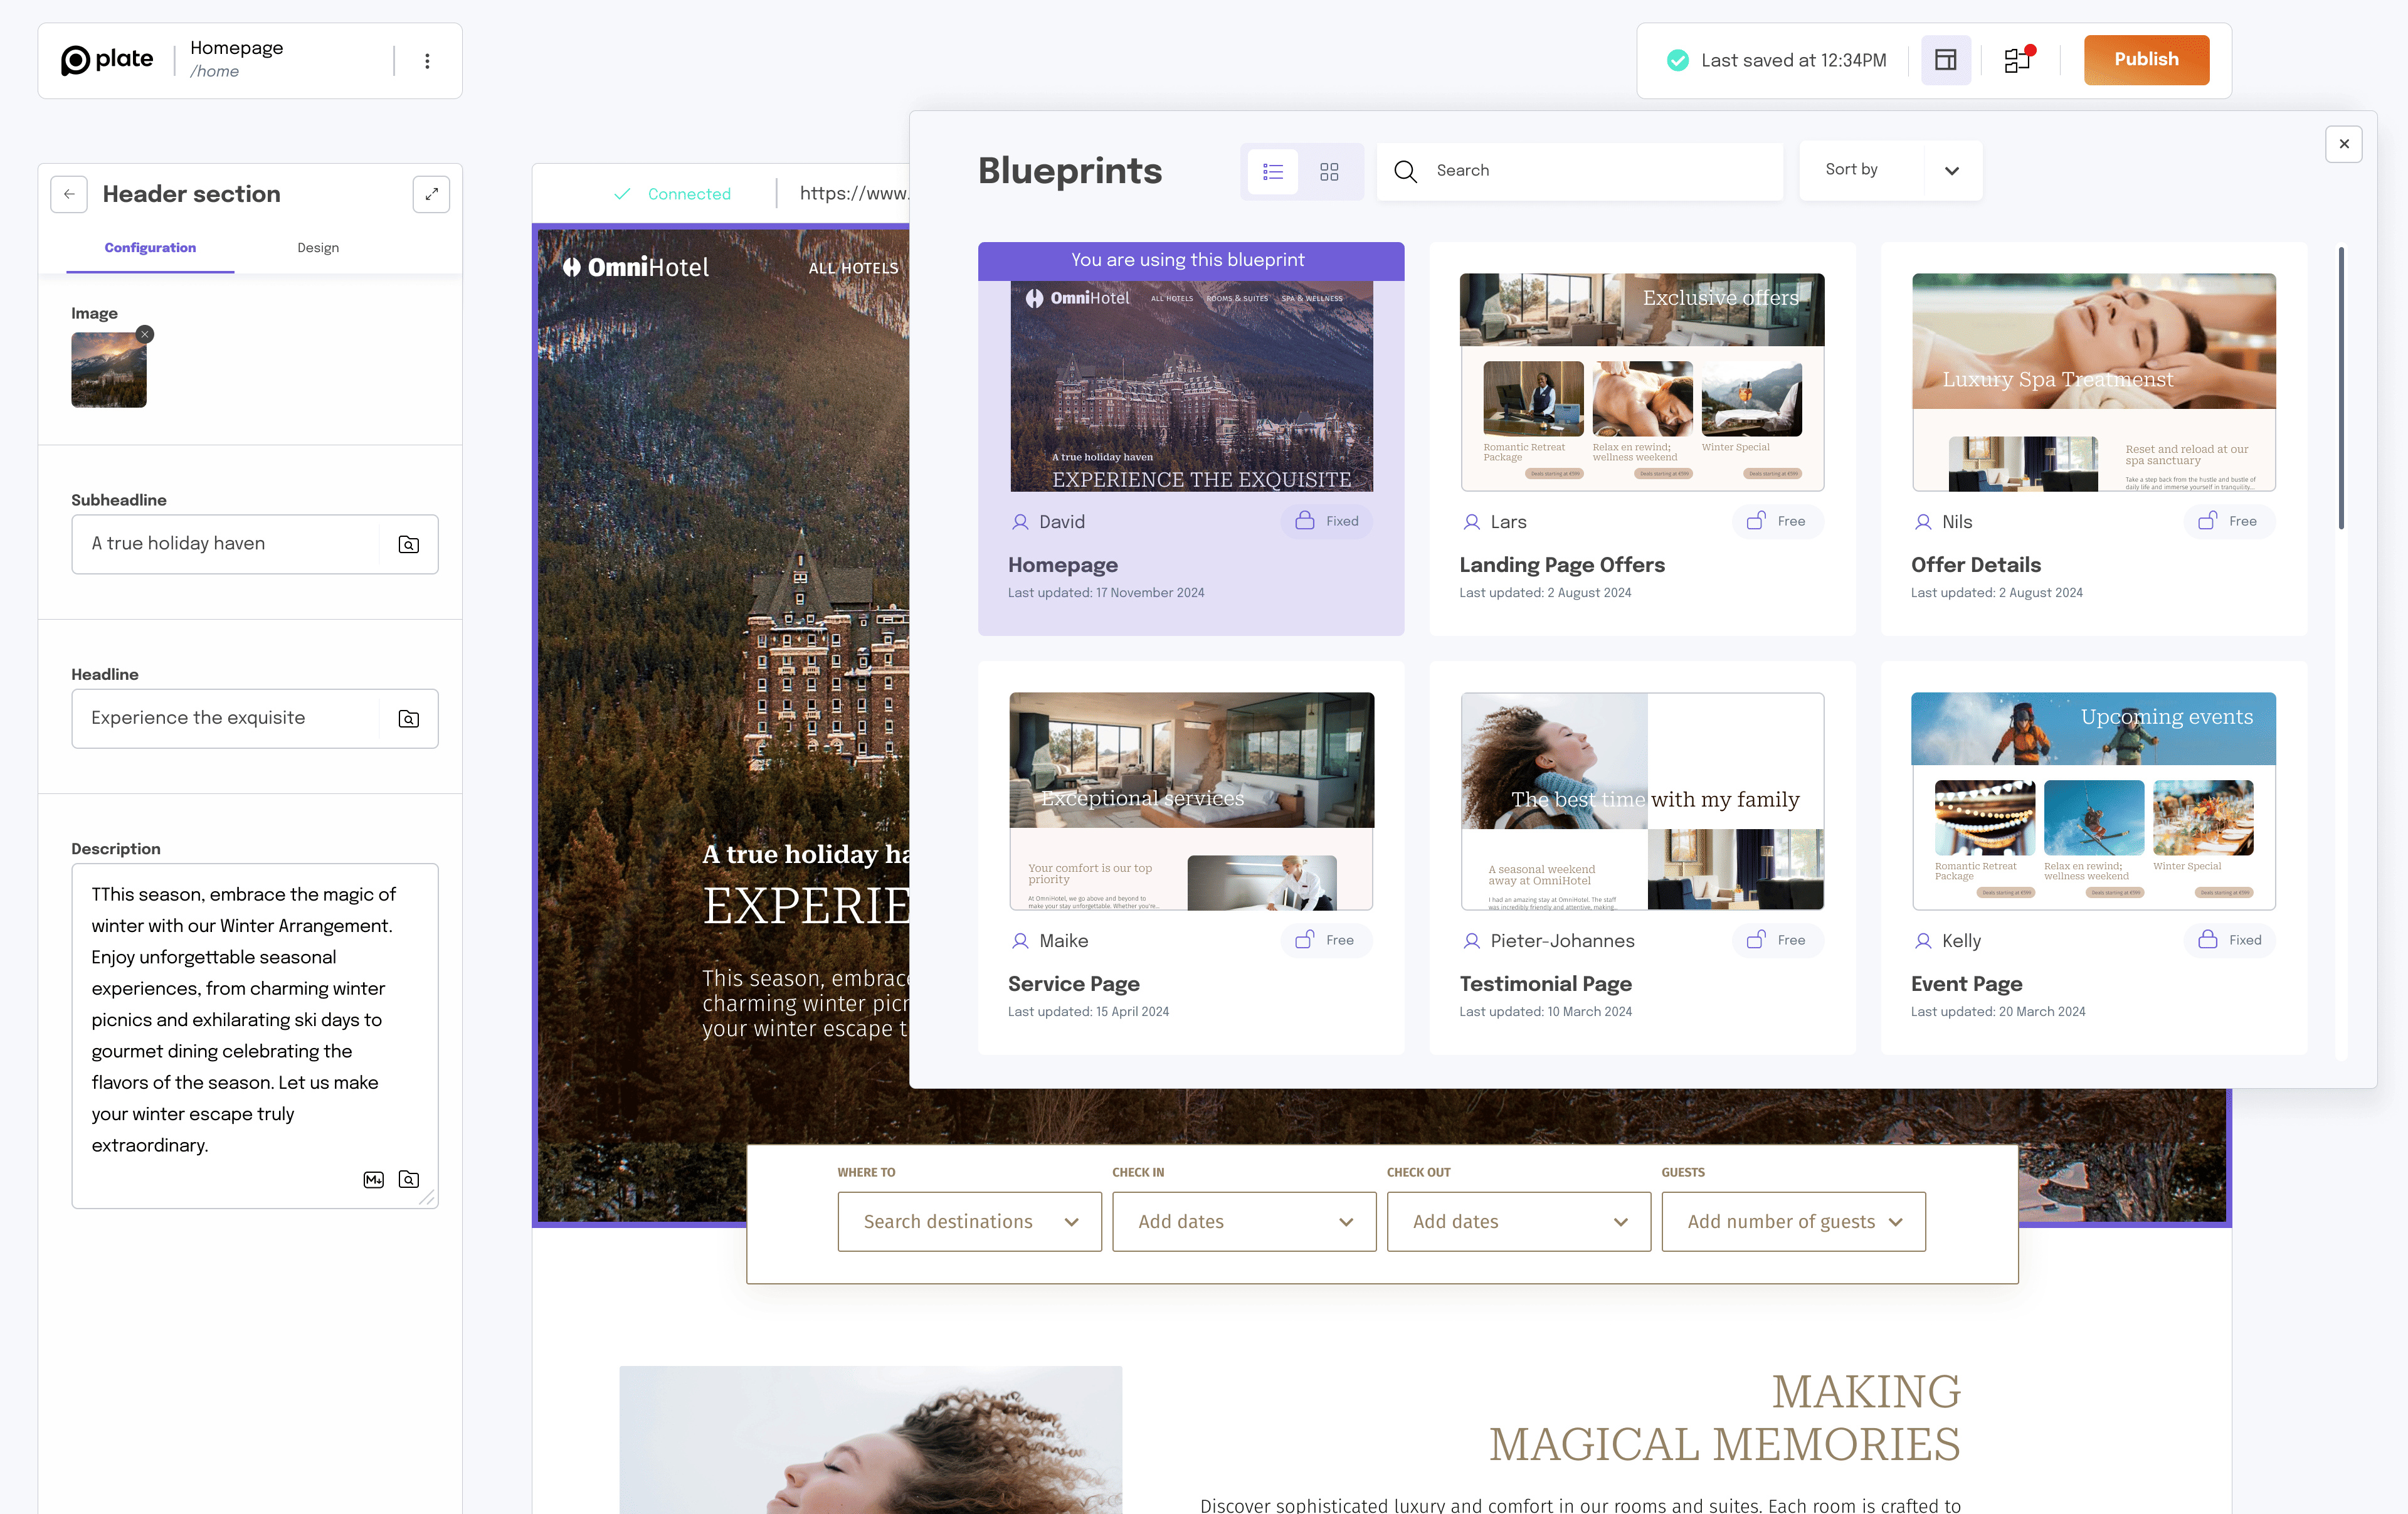
Task: Select the Configuration tab
Action: pyautogui.click(x=150, y=248)
